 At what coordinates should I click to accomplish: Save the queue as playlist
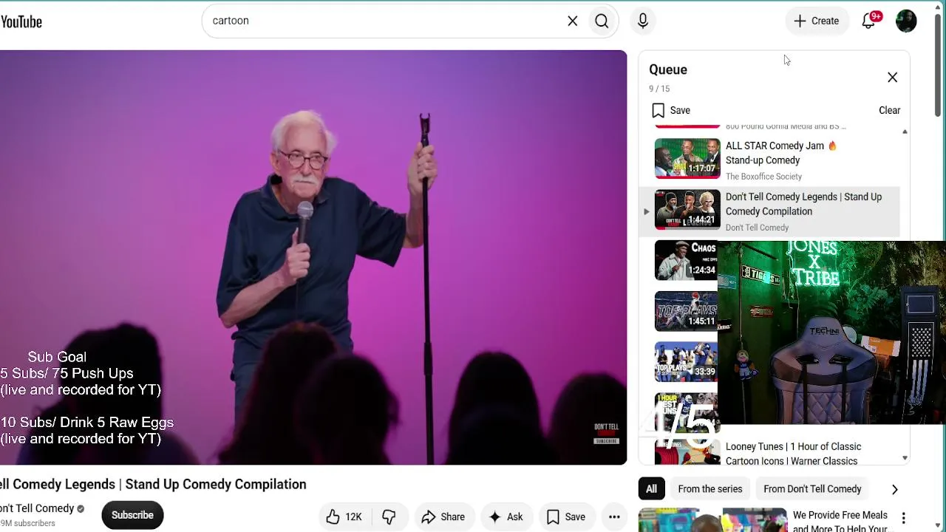point(671,110)
